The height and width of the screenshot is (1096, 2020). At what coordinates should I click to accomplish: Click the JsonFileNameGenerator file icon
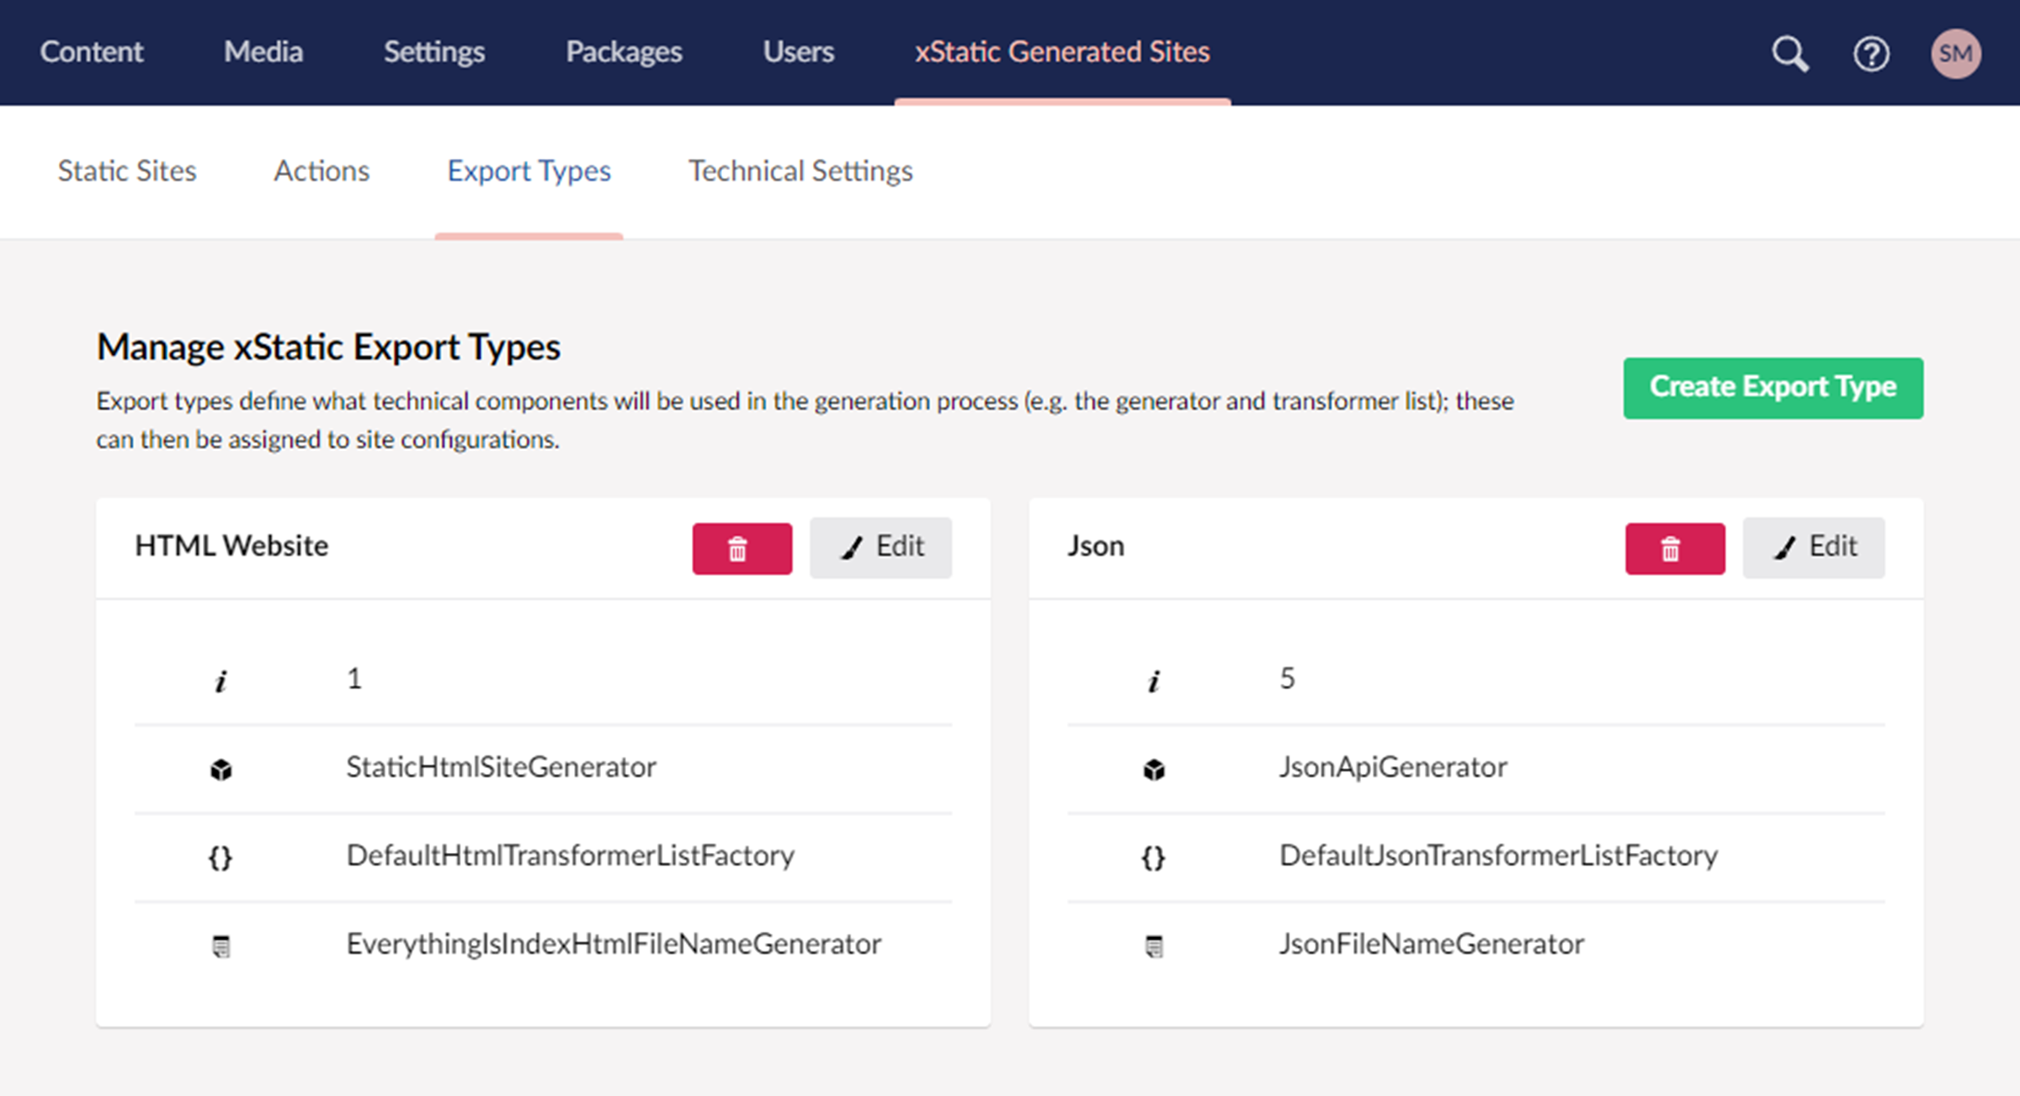(1154, 946)
